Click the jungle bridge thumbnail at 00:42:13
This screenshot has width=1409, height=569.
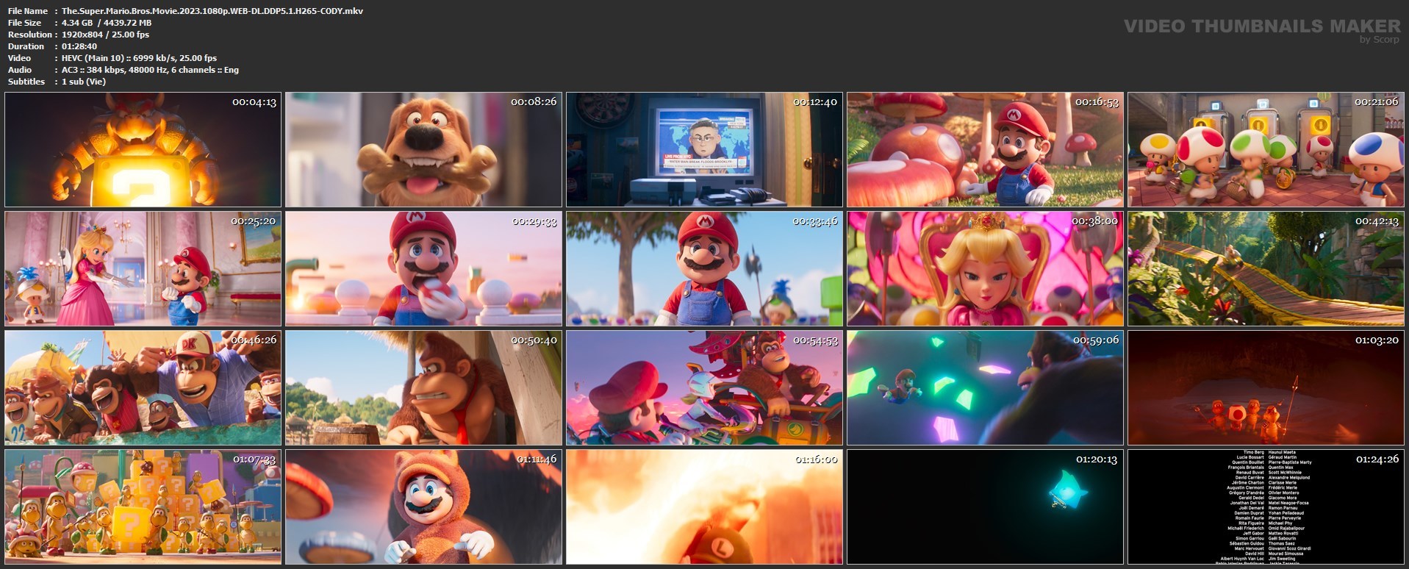[x=1266, y=268]
